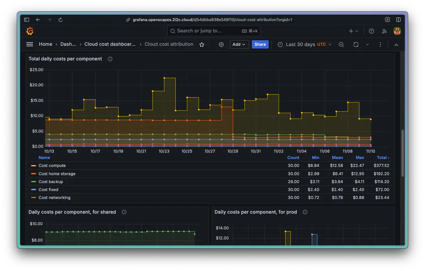Toggle Cost backup series in legend
This screenshot has width=425, height=271.
[x=51, y=182]
